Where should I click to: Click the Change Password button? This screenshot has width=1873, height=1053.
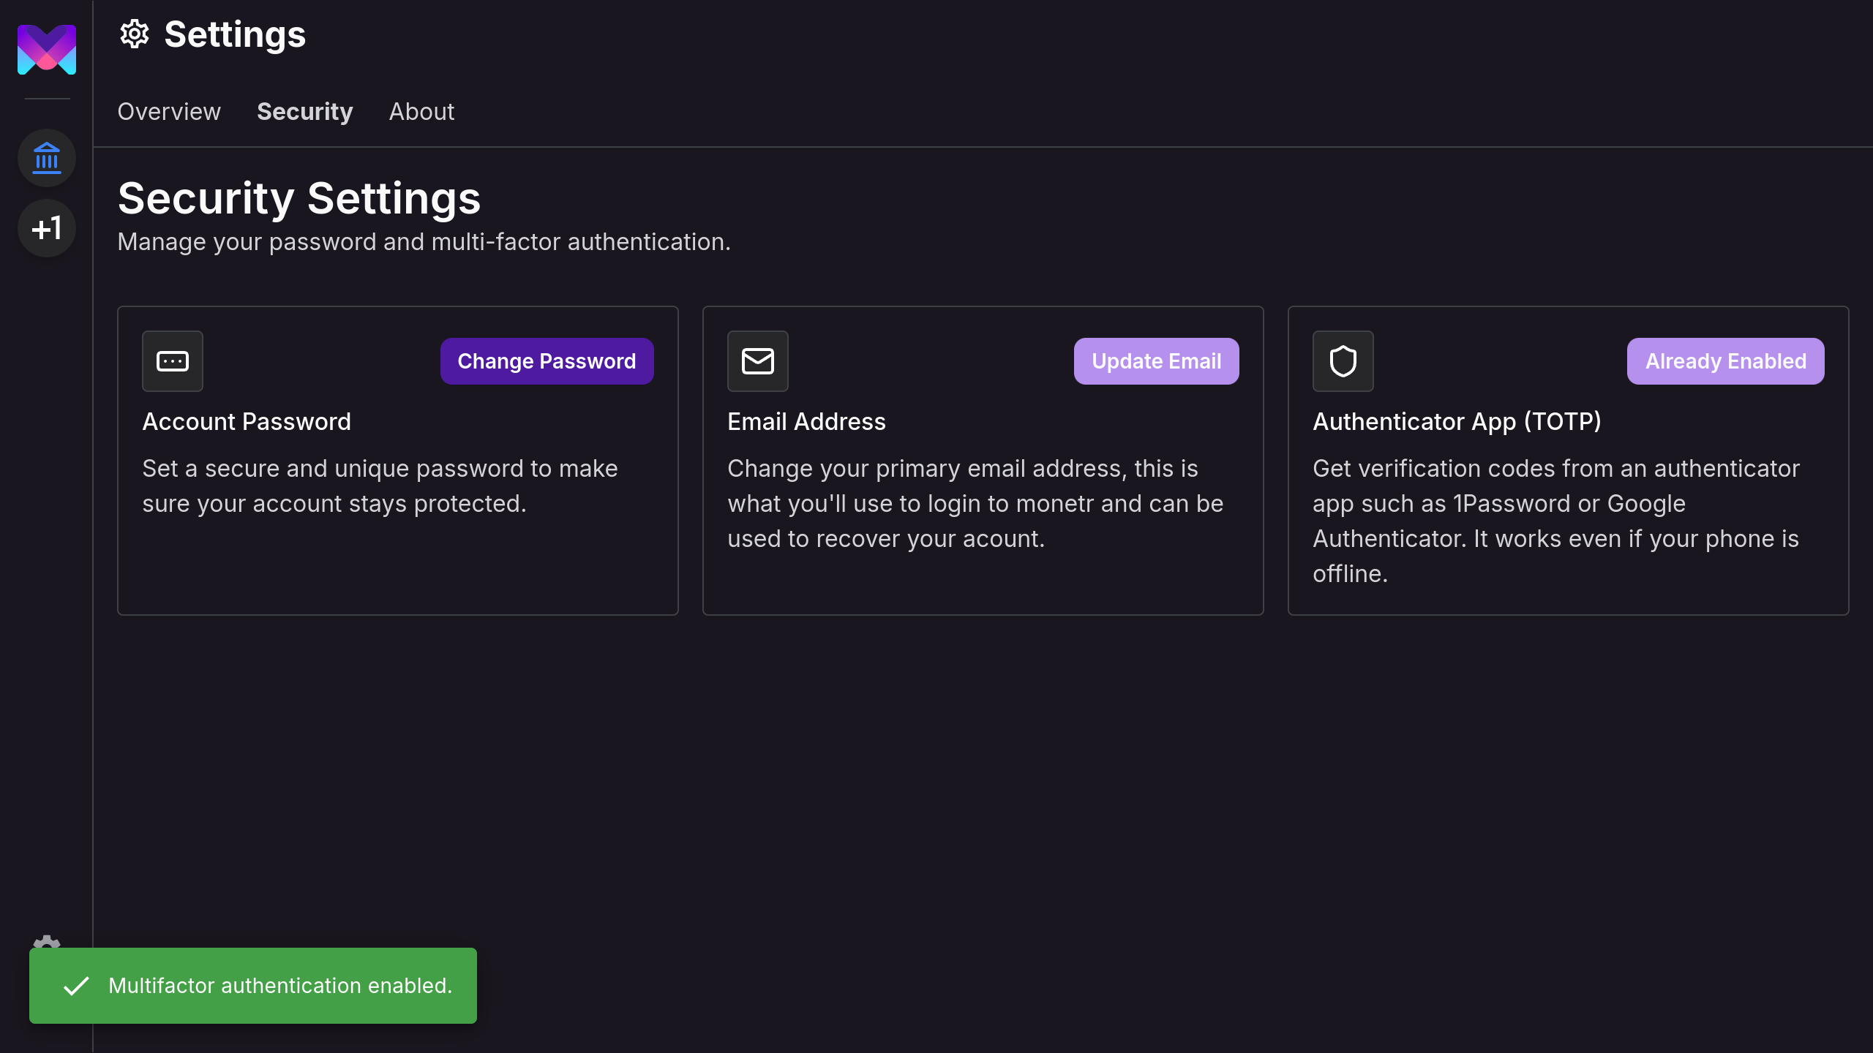click(x=547, y=361)
